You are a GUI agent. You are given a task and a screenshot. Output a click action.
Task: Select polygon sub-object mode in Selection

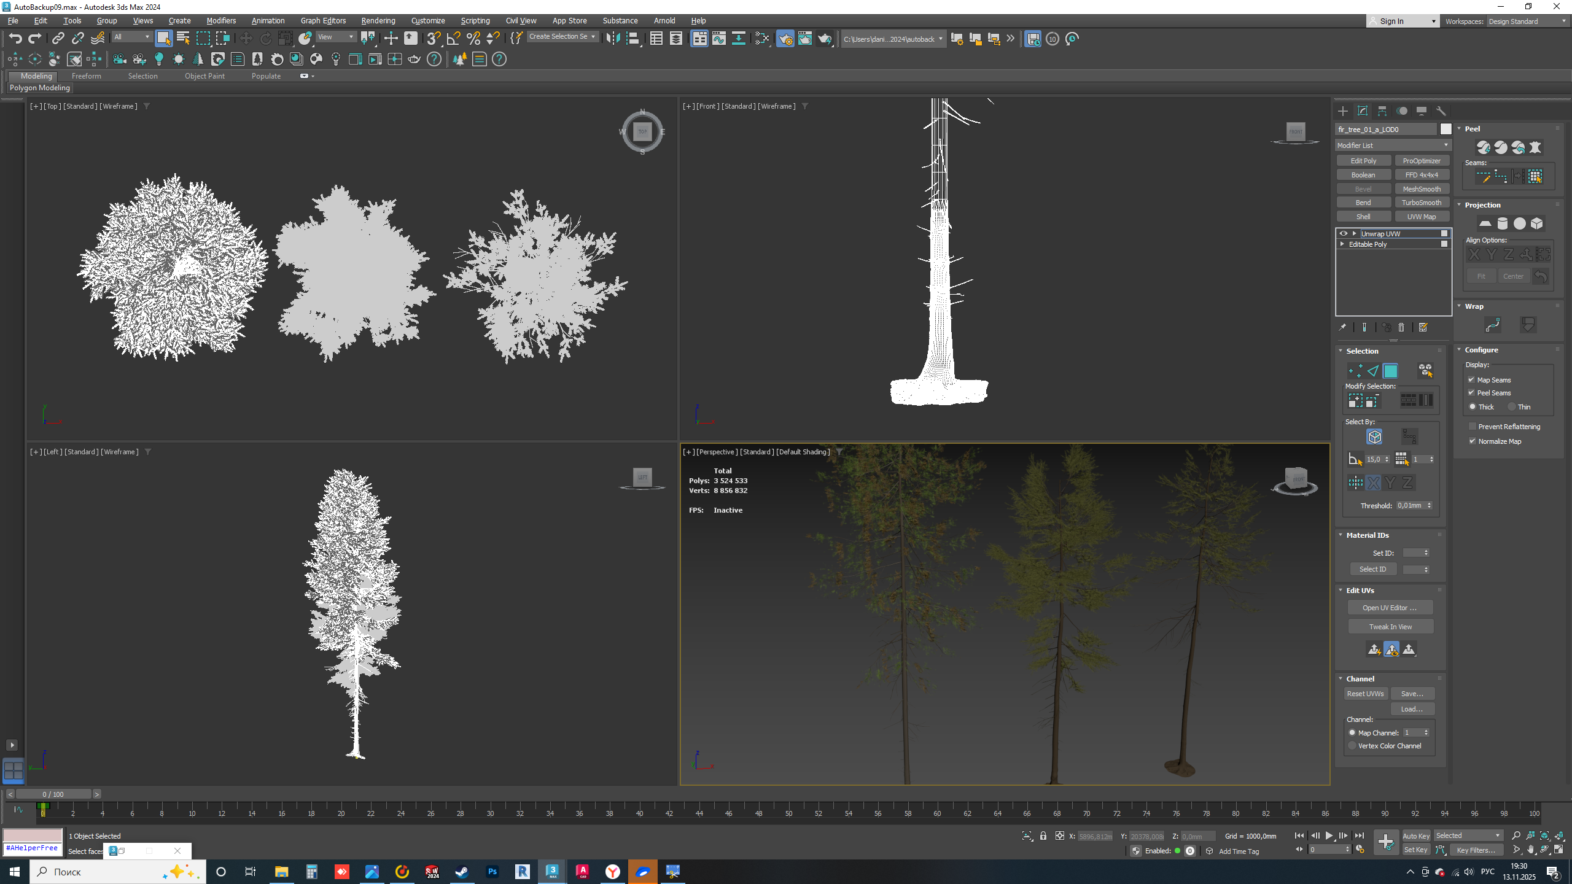point(1391,371)
